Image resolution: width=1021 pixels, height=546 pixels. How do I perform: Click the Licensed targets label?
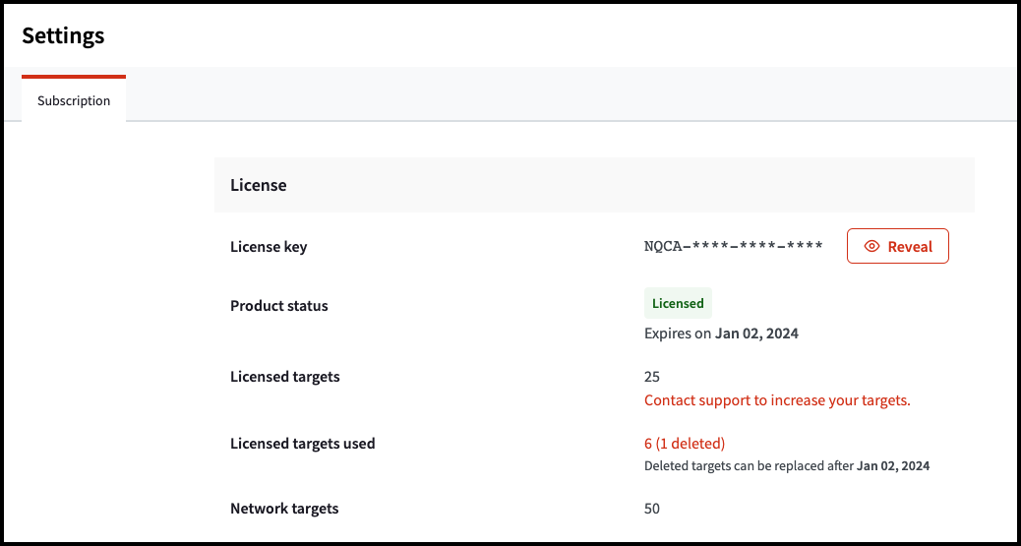pyautogui.click(x=285, y=377)
